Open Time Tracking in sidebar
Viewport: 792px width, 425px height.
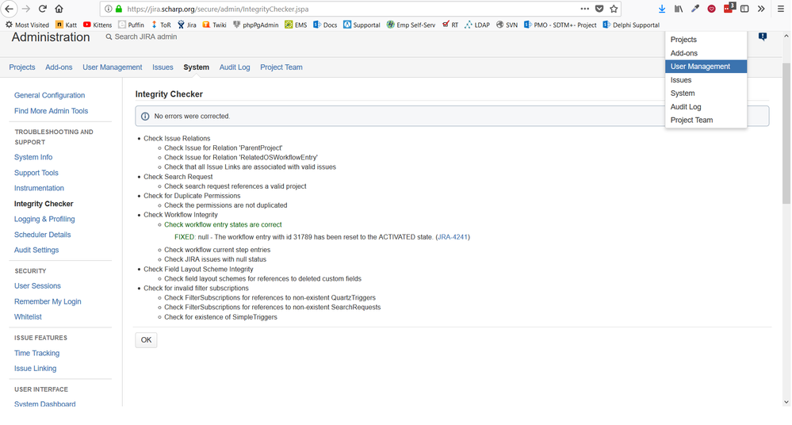[x=37, y=353]
